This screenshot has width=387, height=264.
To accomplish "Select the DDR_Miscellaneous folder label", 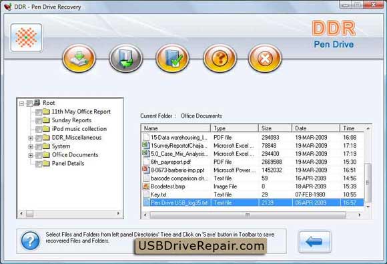I will (x=77, y=138).
